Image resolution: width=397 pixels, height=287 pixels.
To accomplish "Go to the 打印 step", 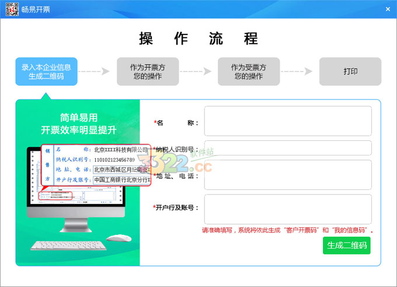I will tap(350, 71).
